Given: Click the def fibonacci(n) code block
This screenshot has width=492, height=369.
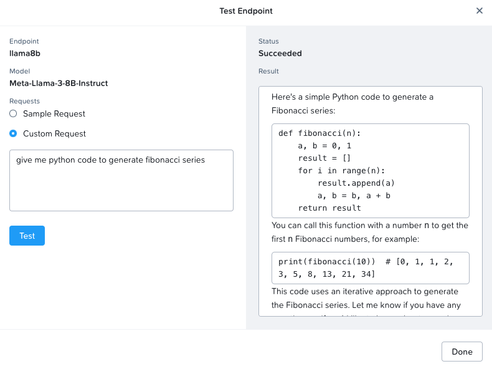Looking at the screenshot, I should tap(370, 170).
